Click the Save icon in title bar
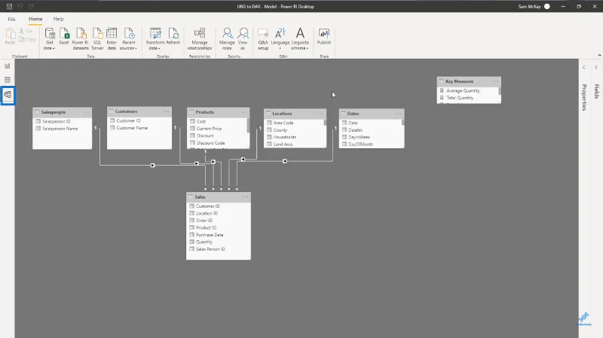The height and width of the screenshot is (338, 603). click(x=9, y=7)
